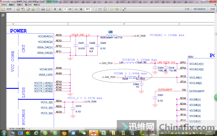The width and height of the screenshot is (217, 136).
Task: Open the page thumbnails panel icon
Action: click(x=3, y=15)
